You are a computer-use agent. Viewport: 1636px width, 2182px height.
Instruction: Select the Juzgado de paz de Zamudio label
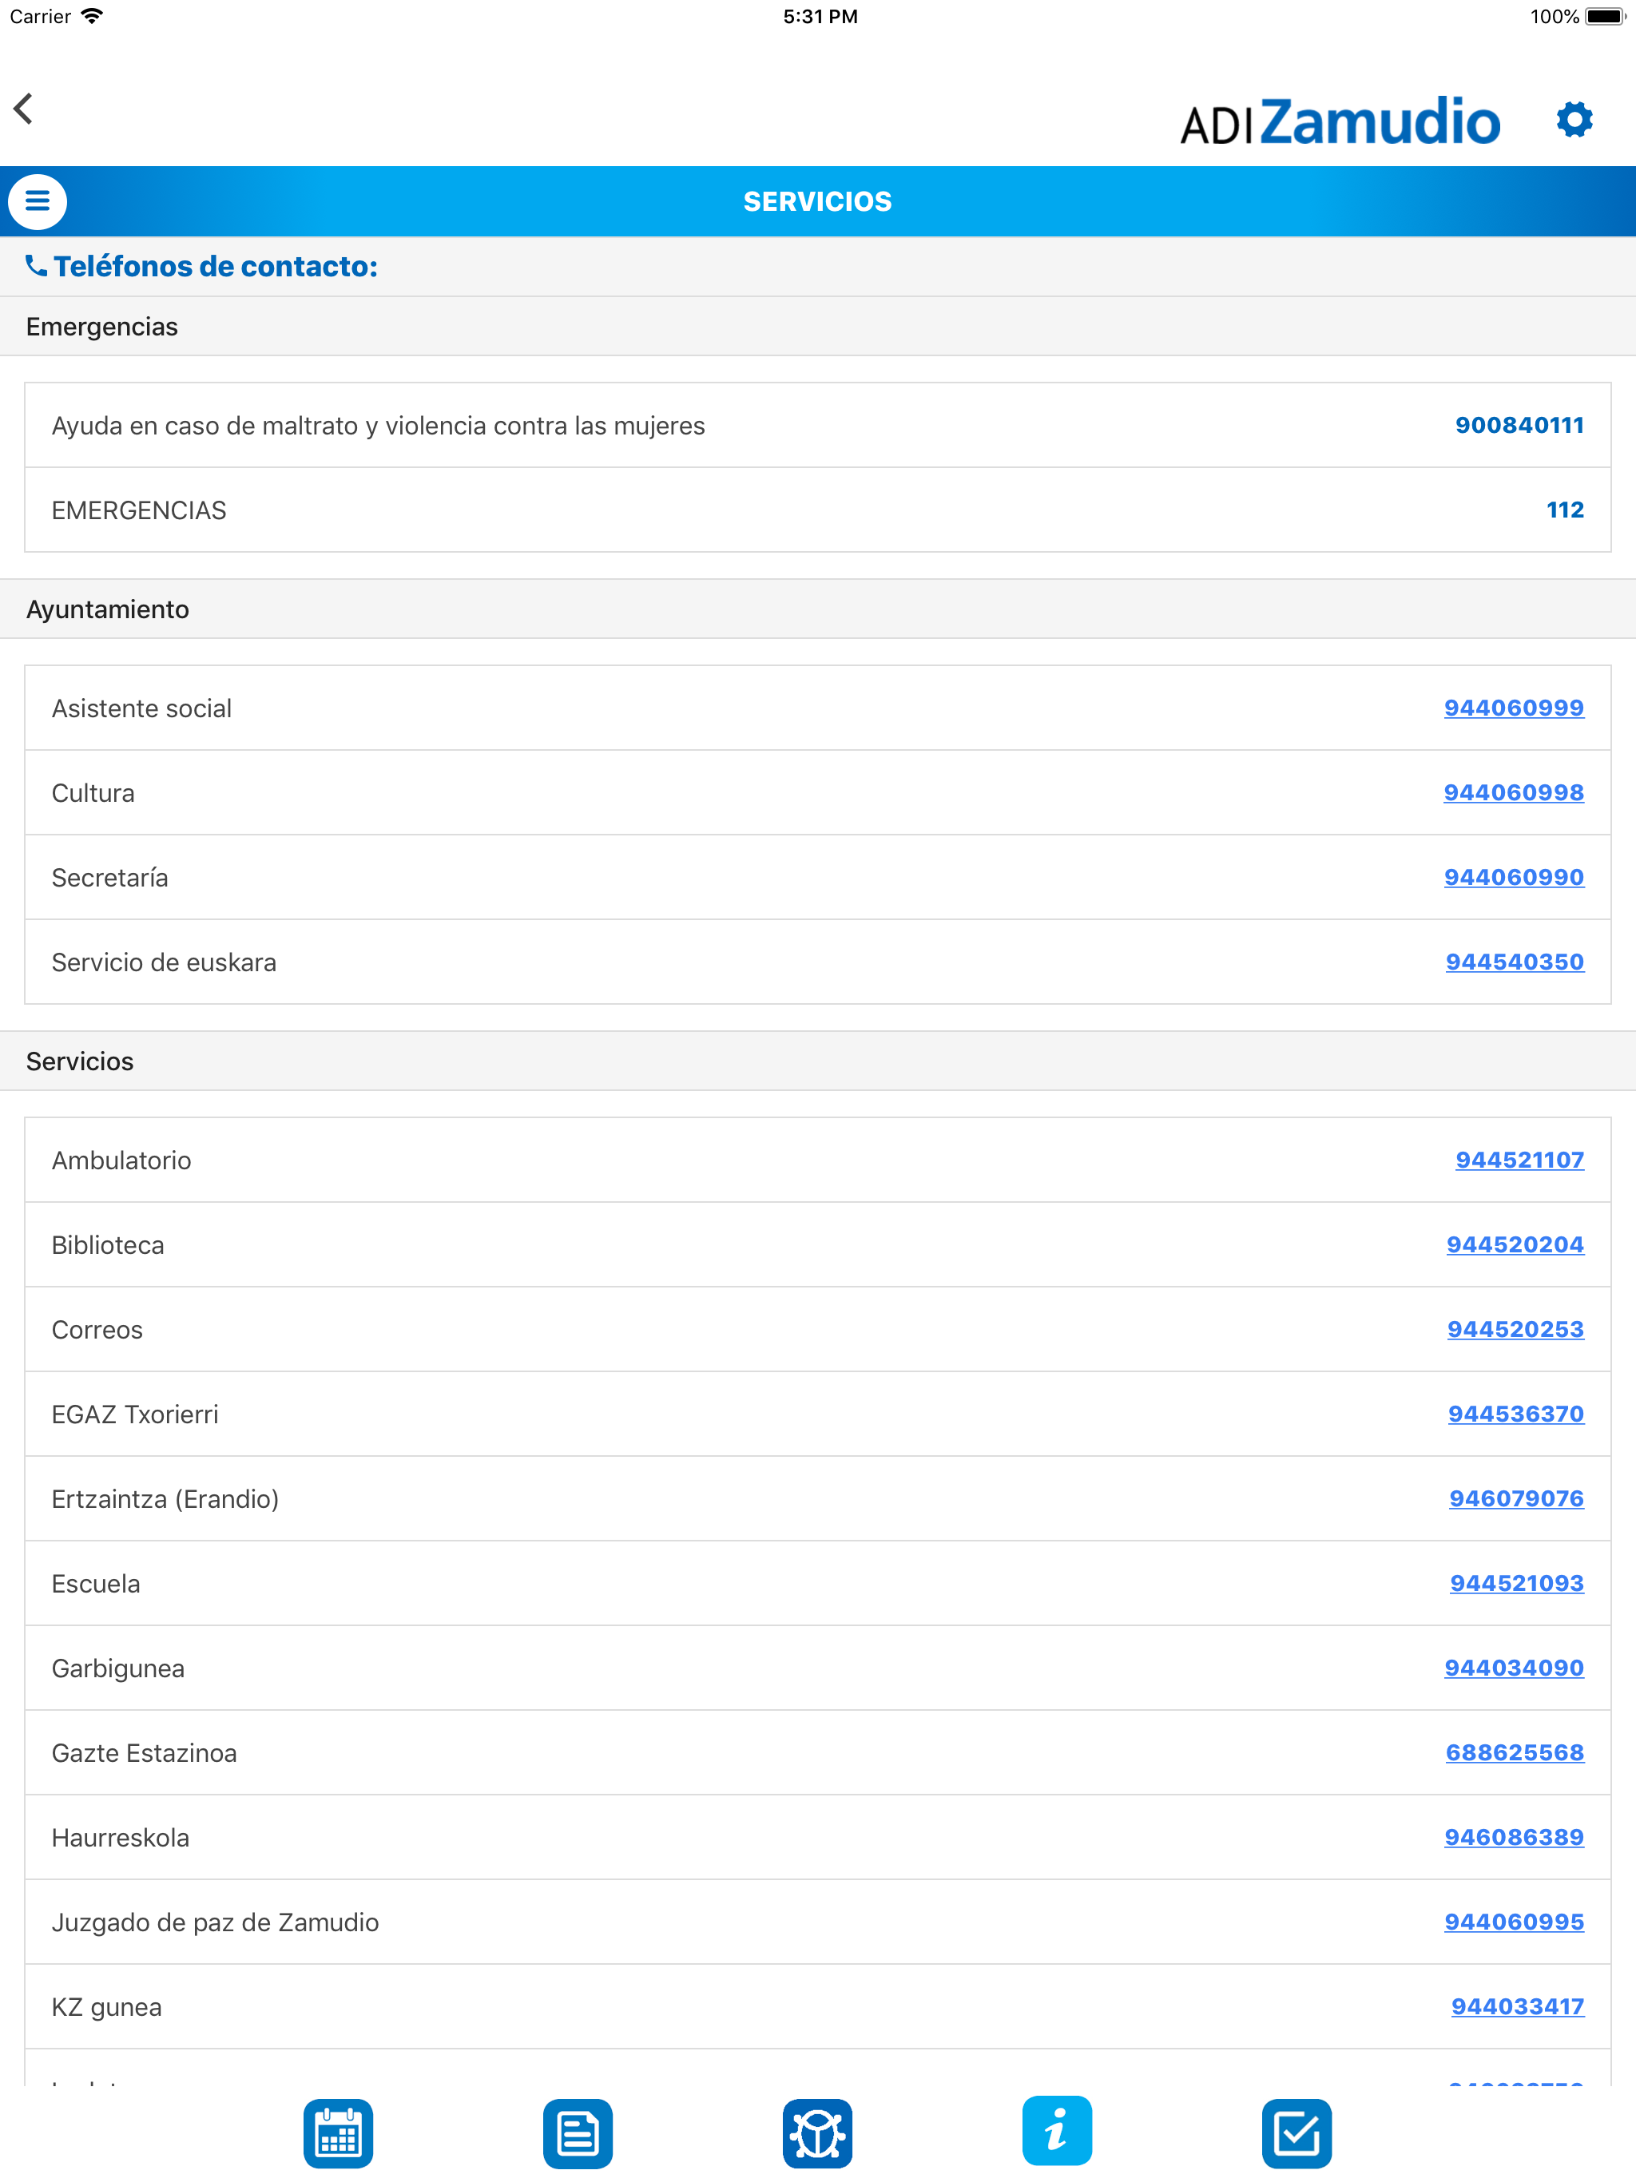click(x=215, y=1923)
